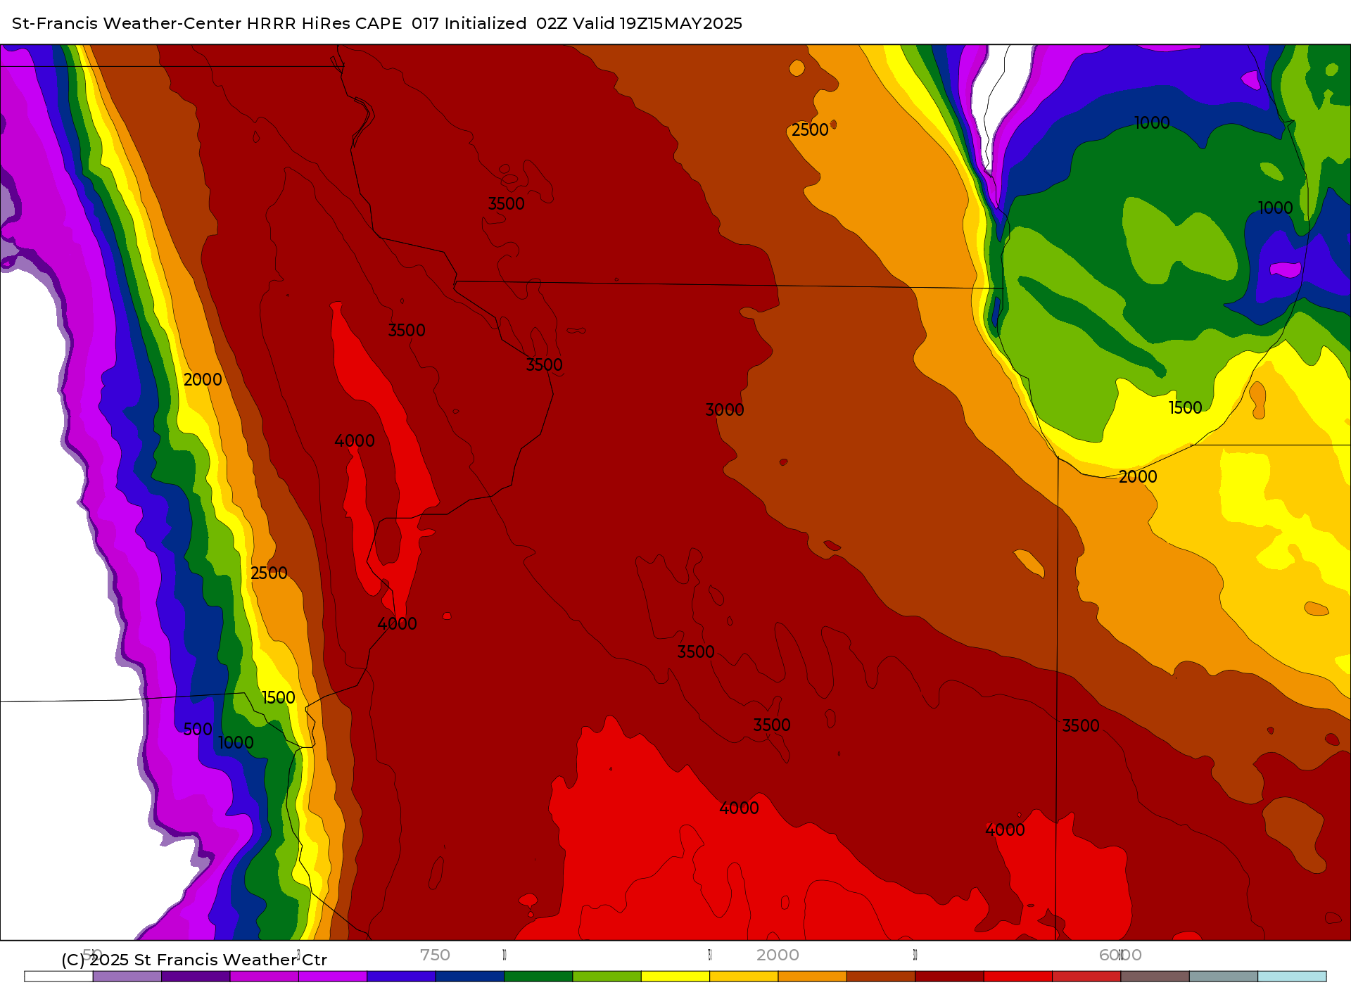
Task: Click the white swatch in the colorbar
Action: click(x=58, y=977)
